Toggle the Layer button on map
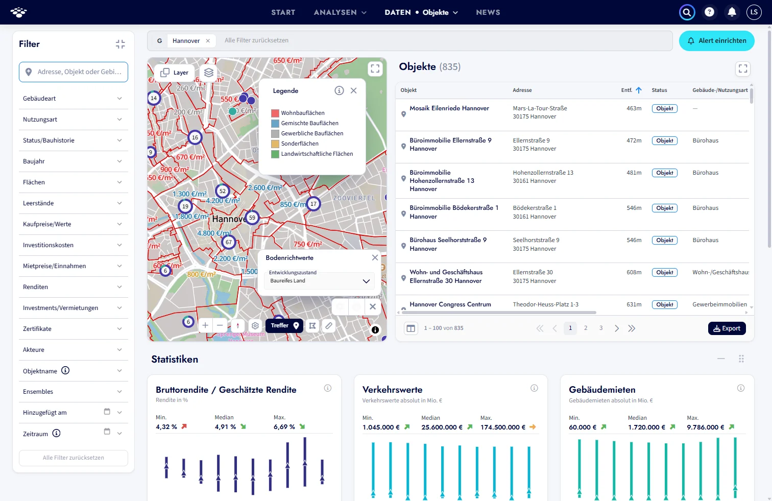Screen dimensions: 772x501 click(175, 73)
